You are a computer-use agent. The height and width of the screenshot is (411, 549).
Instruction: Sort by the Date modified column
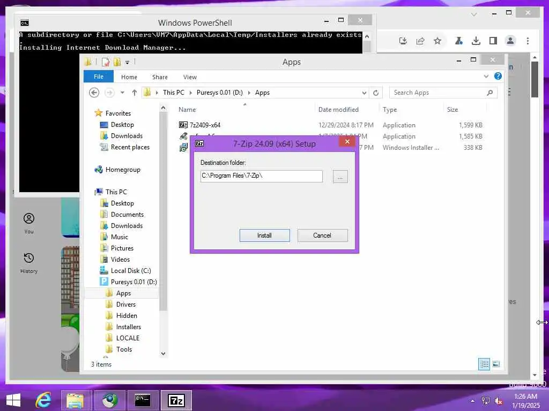(338, 109)
